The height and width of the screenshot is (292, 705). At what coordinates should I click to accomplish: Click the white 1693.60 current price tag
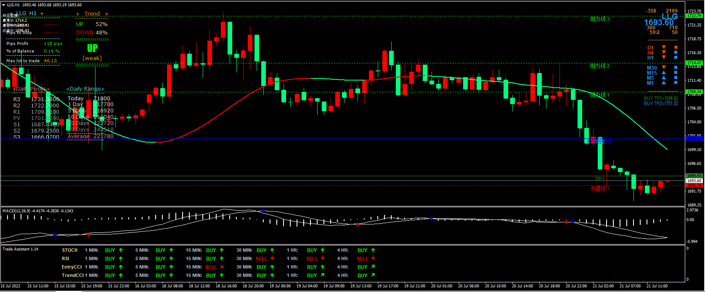[x=694, y=180]
